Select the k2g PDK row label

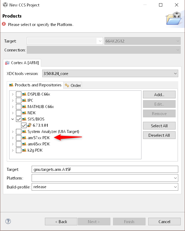35,150
